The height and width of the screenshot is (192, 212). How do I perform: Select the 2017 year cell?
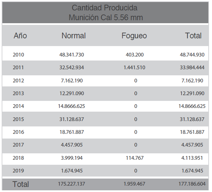18,145
